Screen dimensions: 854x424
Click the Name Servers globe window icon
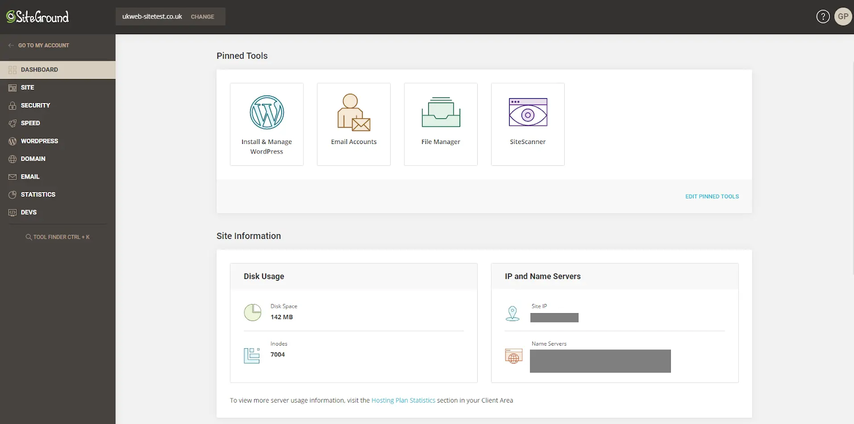point(513,356)
